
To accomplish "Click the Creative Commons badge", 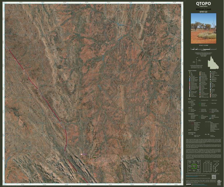I will click(189, 185).
